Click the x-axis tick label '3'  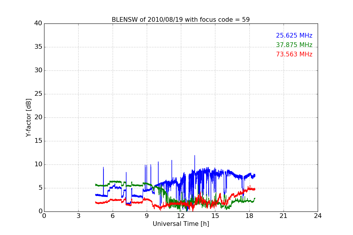pyautogui.click(x=78, y=216)
